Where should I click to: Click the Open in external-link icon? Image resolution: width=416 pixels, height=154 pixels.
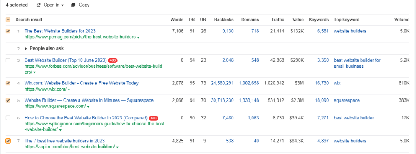point(39,5)
